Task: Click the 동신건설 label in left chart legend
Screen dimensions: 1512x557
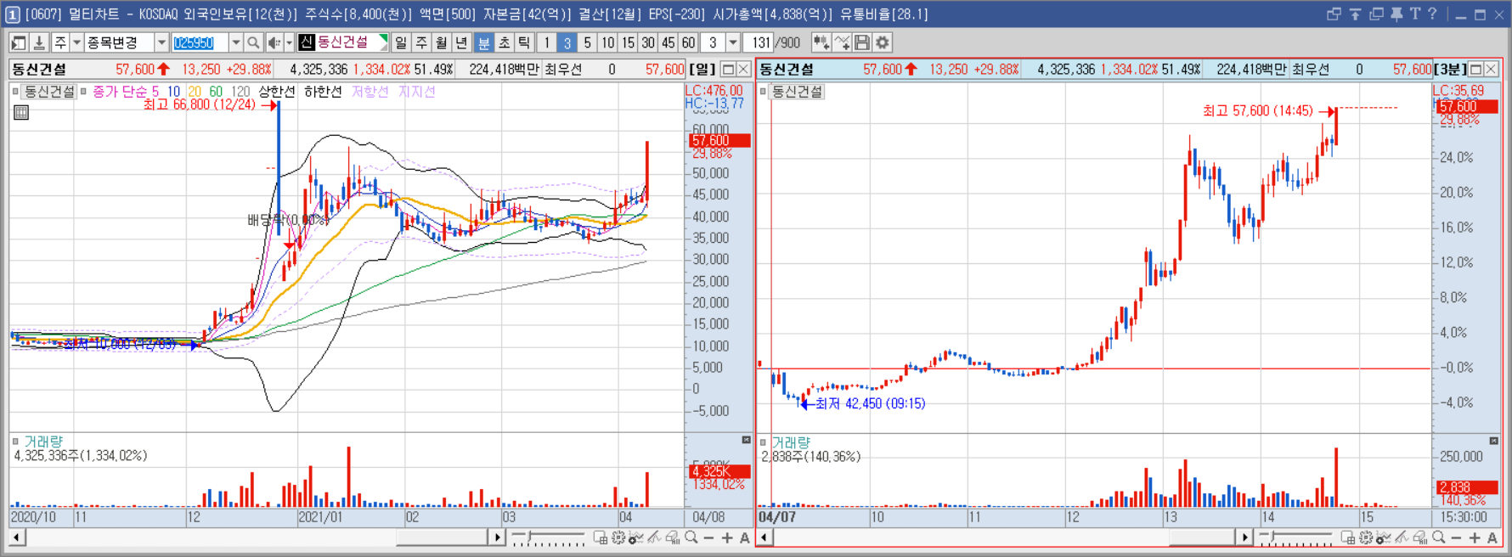Action: (x=48, y=91)
